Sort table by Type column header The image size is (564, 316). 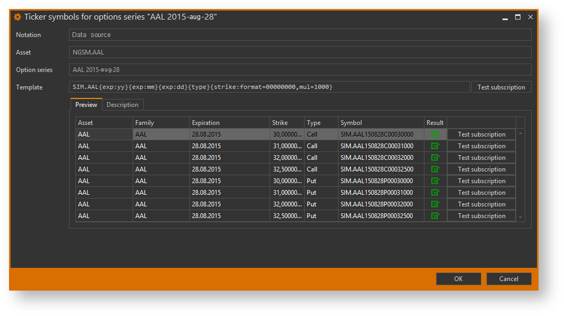point(321,123)
